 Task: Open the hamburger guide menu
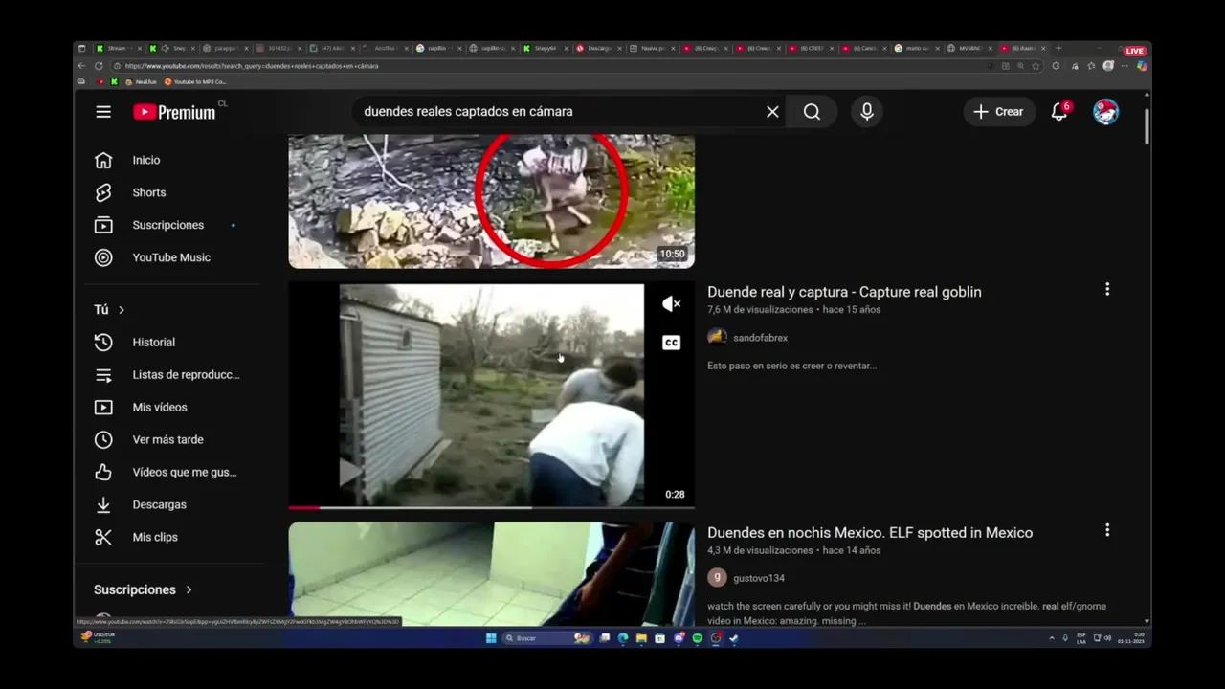(x=103, y=112)
